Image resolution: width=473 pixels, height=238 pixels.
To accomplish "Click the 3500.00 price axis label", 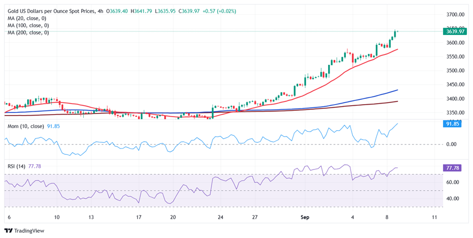I will click(455, 71).
